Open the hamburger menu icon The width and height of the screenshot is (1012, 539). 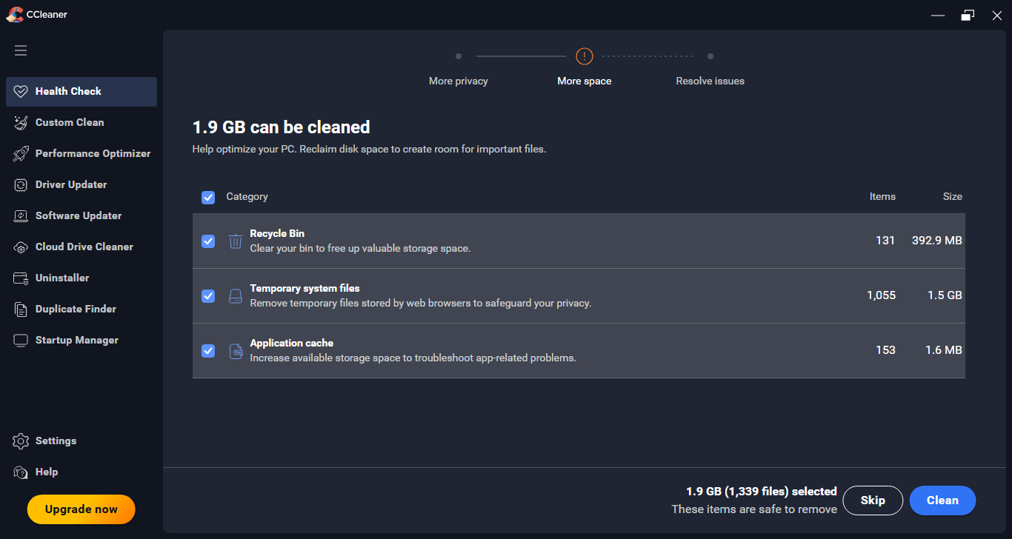tap(21, 50)
